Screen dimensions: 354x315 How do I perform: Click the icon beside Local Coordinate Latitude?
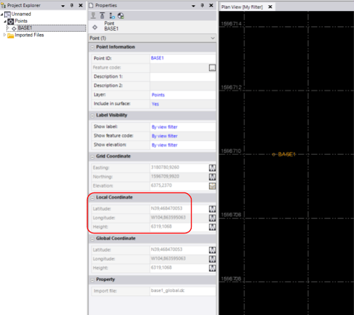pyautogui.click(x=212, y=209)
